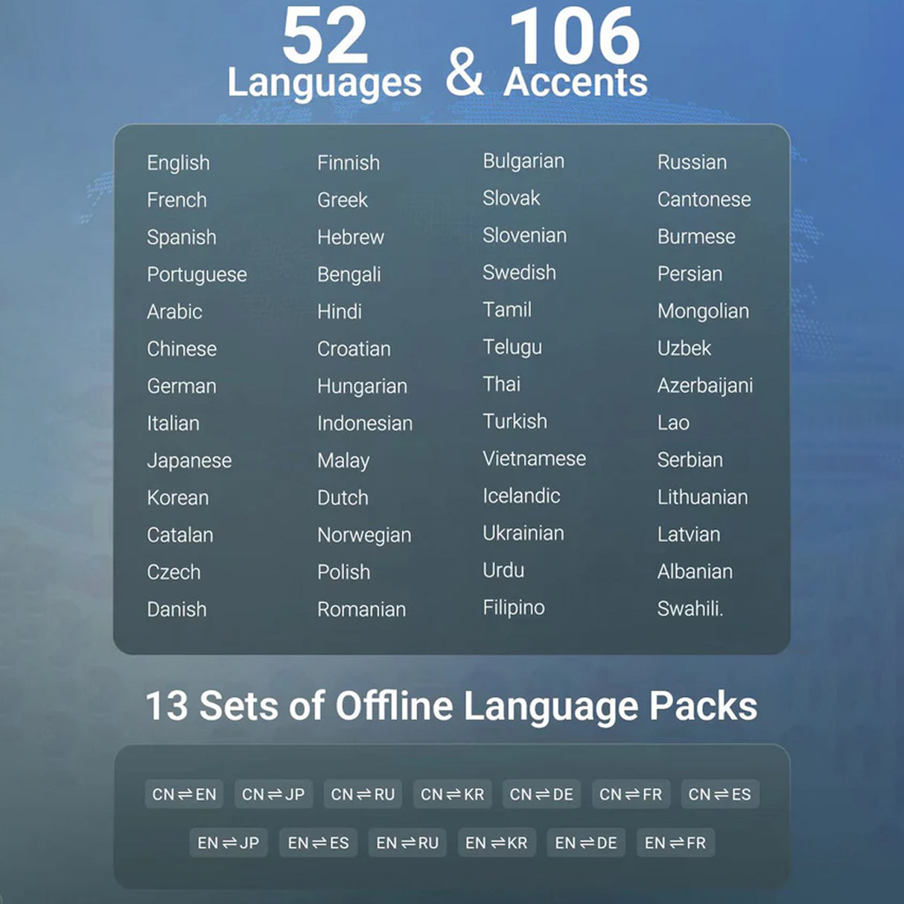Select the CN⇌RU offline pack chip

363,795
